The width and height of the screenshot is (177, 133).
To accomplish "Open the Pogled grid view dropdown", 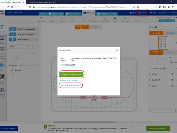I will (x=136, y=19).
